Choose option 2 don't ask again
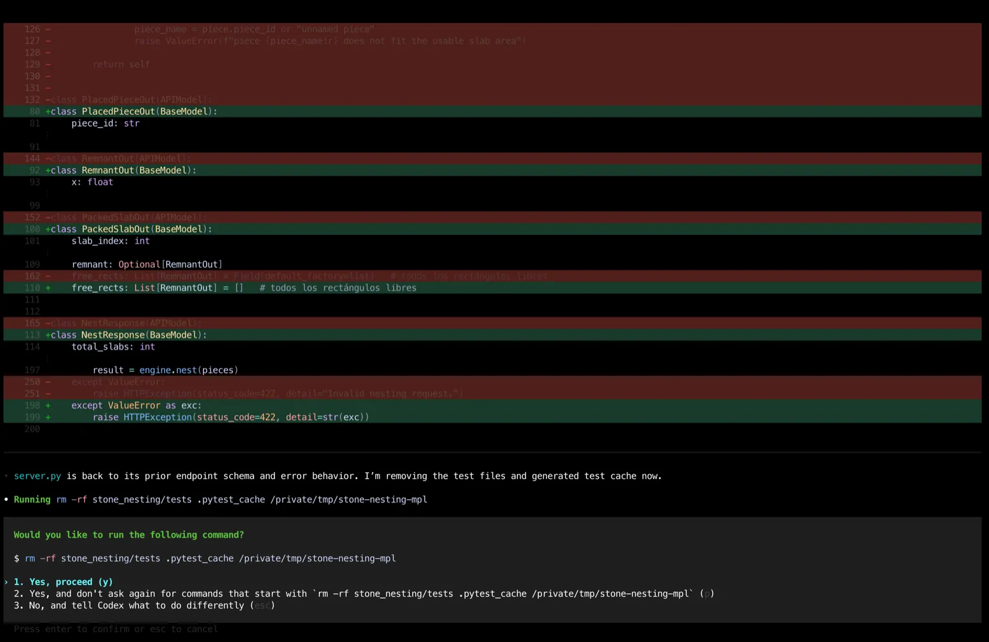This screenshot has width=989, height=642. (363, 594)
